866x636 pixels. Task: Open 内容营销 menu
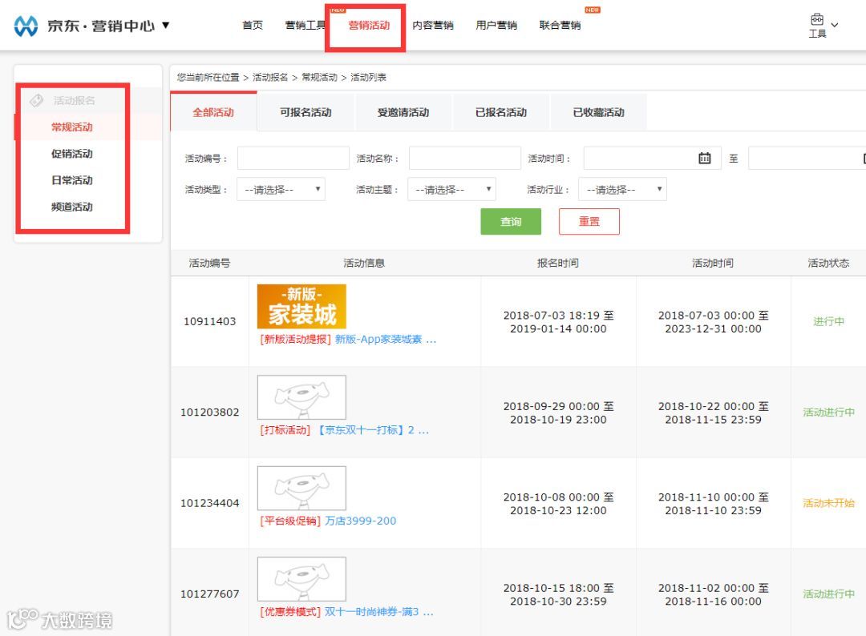433,25
